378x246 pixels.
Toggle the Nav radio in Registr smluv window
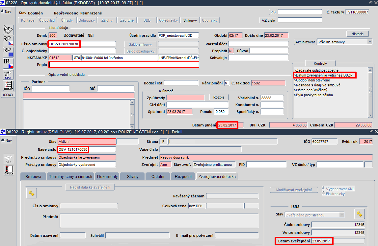(x=2, y=140)
